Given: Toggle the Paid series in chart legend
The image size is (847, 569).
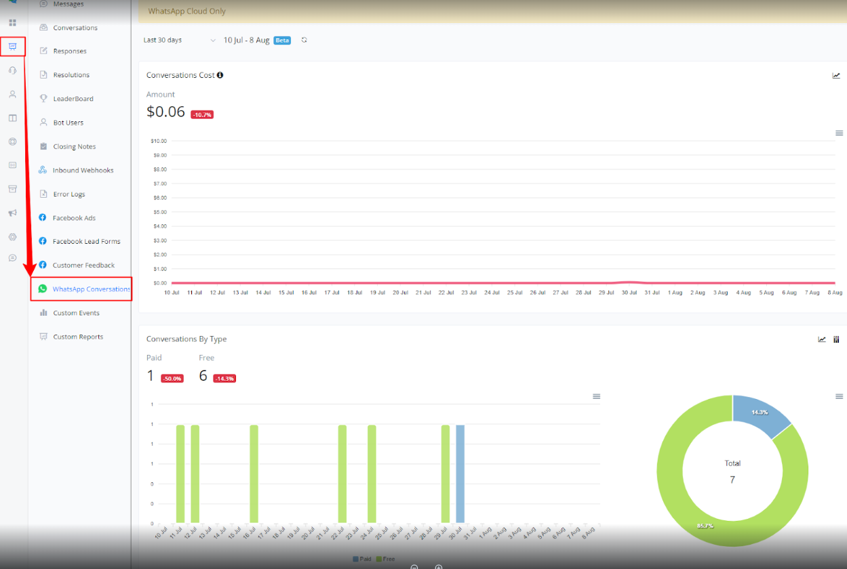Looking at the screenshot, I should tap(361, 559).
